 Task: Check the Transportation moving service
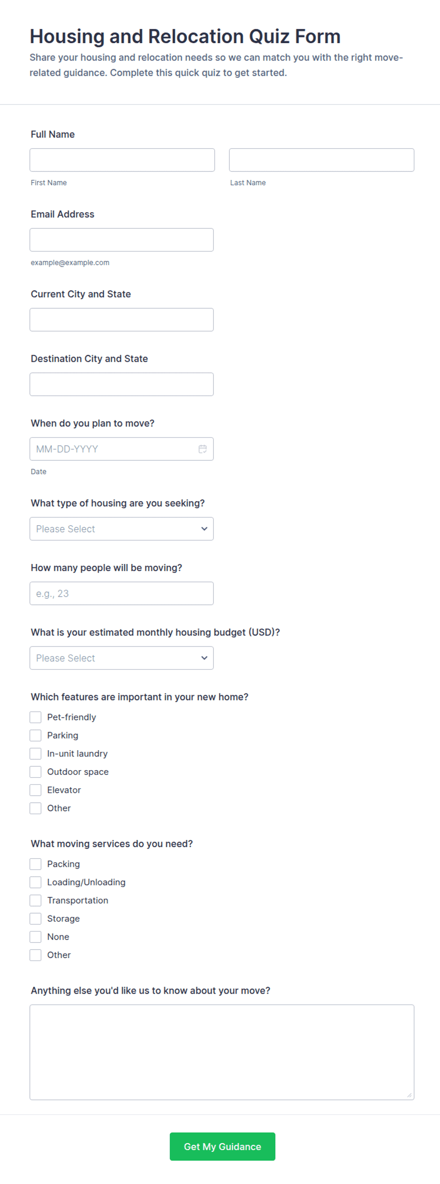coord(35,900)
